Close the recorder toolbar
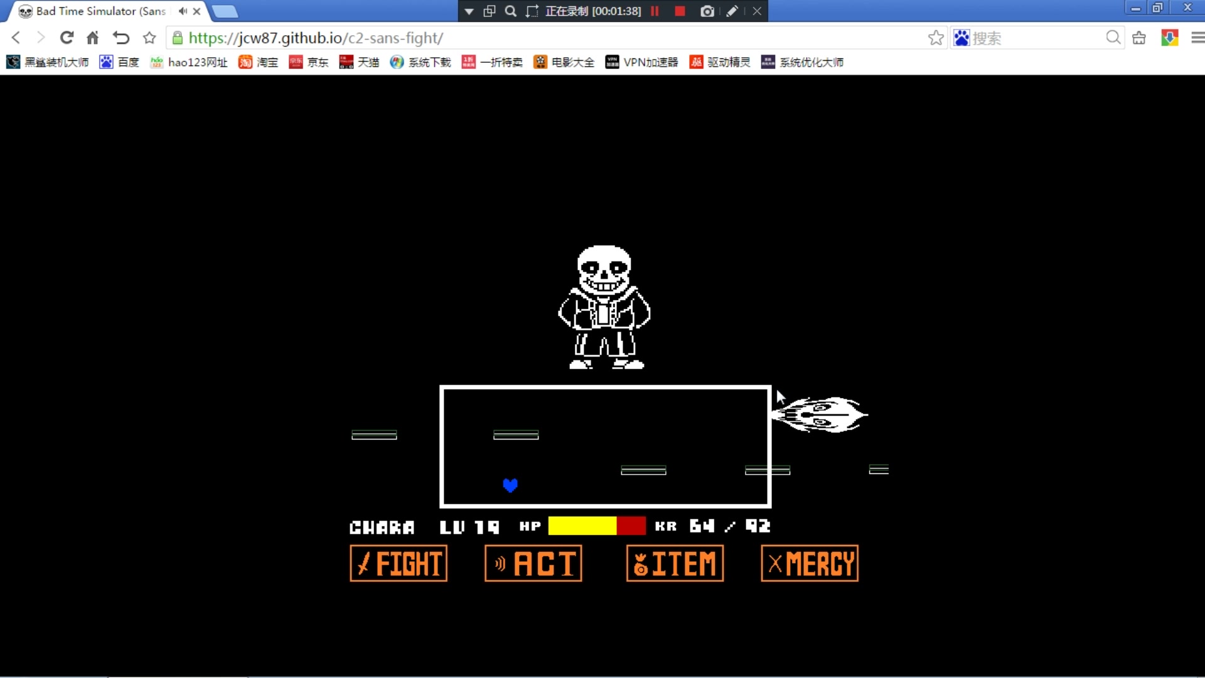This screenshot has width=1205, height=678. (757, 11)
